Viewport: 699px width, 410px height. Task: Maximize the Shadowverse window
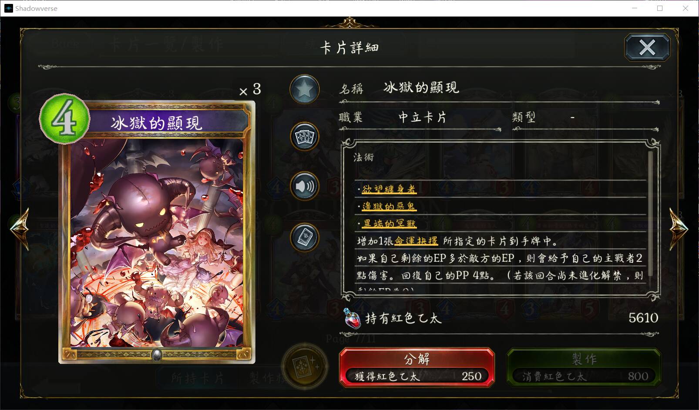(660, 8)
